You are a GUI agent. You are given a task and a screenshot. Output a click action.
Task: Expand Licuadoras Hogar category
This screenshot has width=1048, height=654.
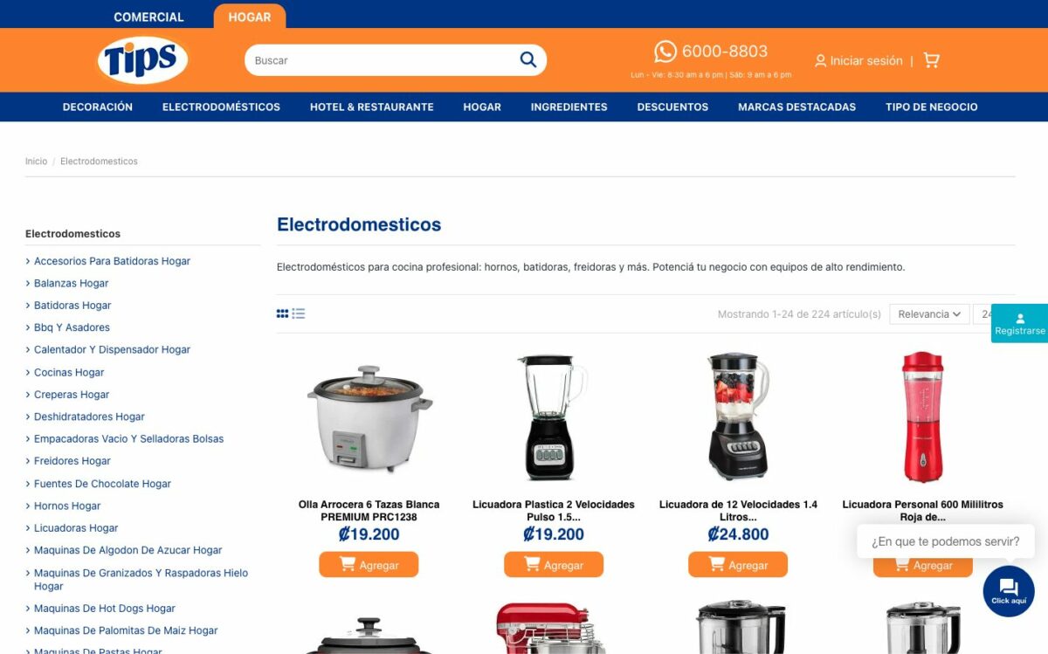76,528
